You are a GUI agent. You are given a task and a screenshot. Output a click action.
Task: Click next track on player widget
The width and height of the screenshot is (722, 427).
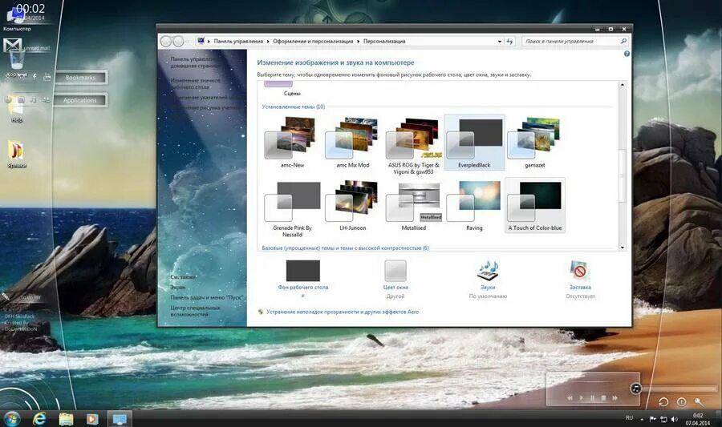point(615,398)
